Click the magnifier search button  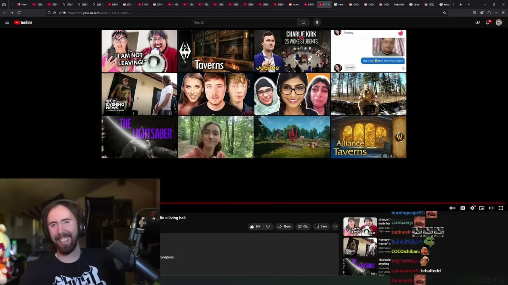pos(304,23)
